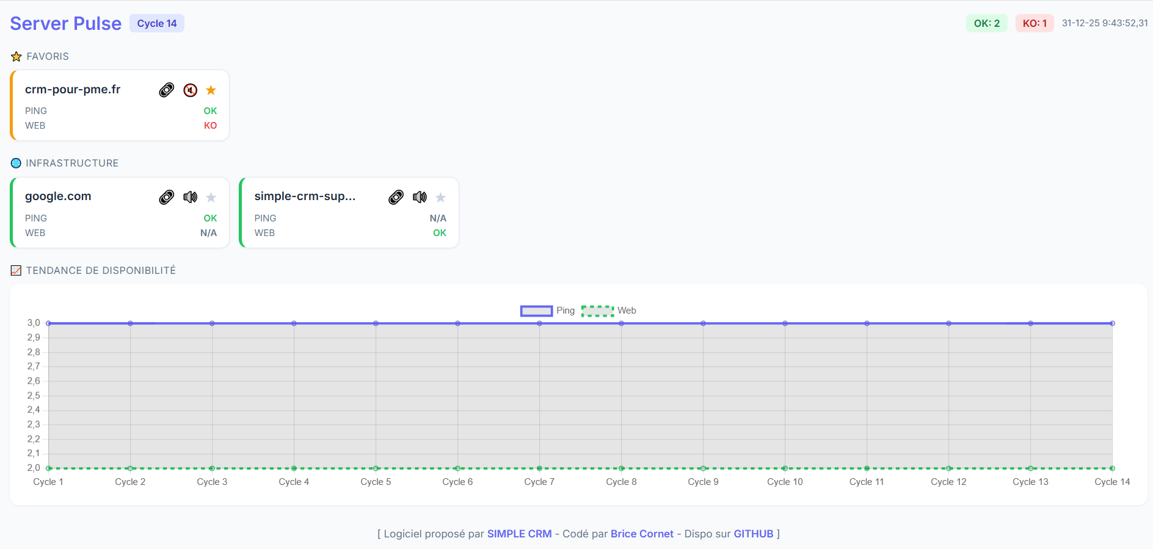
Task: Favorite simple-crm-sup using its gray star
Action: (x=440, y=197)
